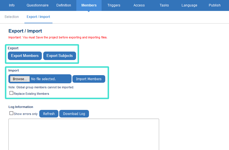Open the Publish tab
Screen dimensions: 229x150
[x=215, y=5]
